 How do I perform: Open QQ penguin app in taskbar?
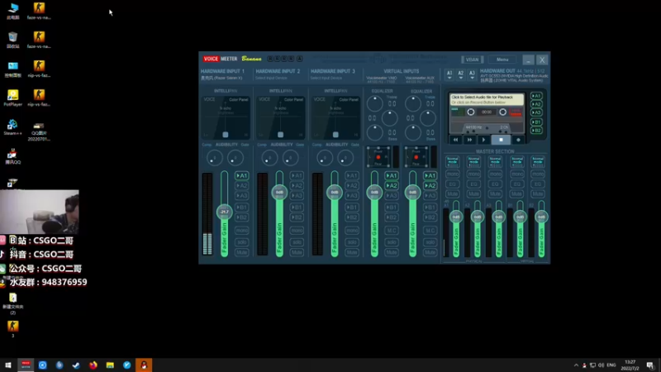(144, 365)
